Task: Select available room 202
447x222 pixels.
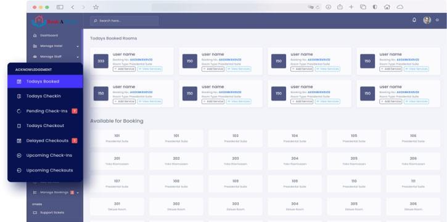Action: (x=176, y=161)
